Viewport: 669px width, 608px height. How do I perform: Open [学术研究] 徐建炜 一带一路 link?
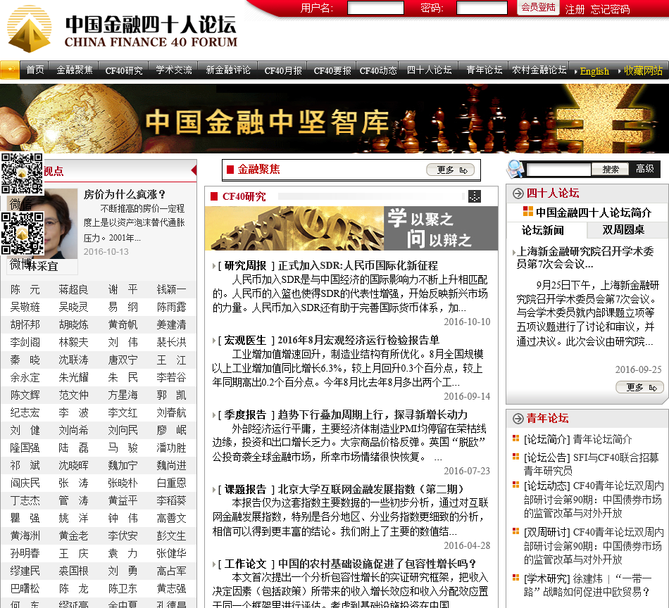point(587,585)
